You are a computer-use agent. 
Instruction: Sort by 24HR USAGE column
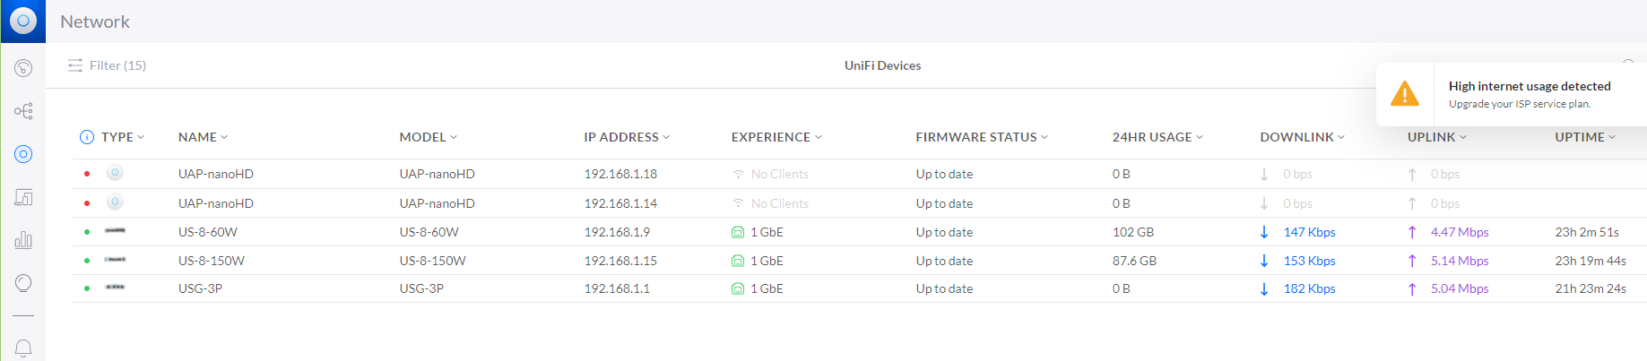tap(1157, 137)
